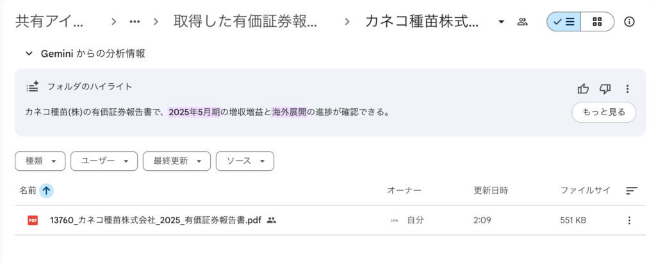
Task: Open Gemini highlight more options menu
Action: [627, 89]
